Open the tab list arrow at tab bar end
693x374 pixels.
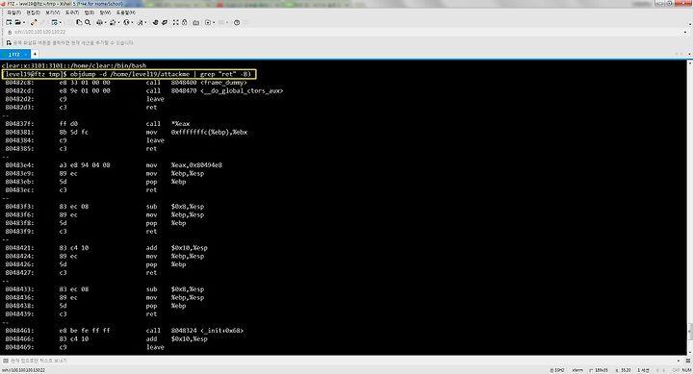click(690, 54)
